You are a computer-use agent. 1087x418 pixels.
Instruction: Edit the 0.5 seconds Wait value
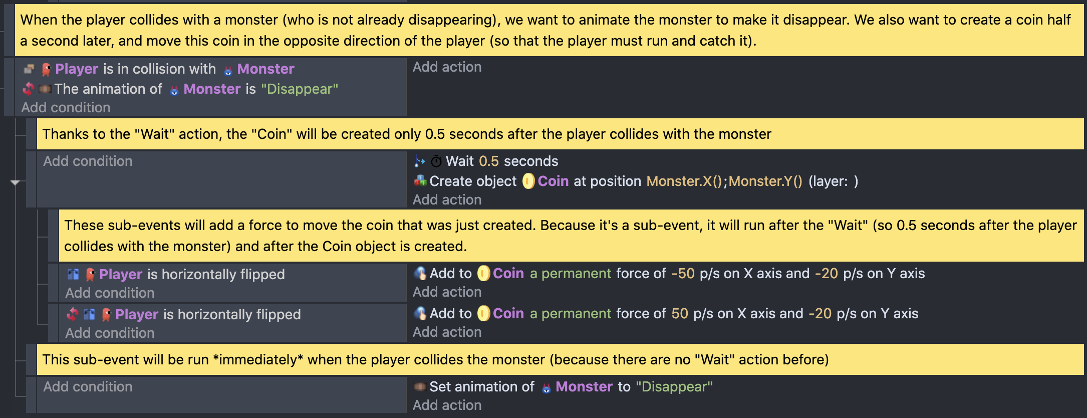(488, 161)
